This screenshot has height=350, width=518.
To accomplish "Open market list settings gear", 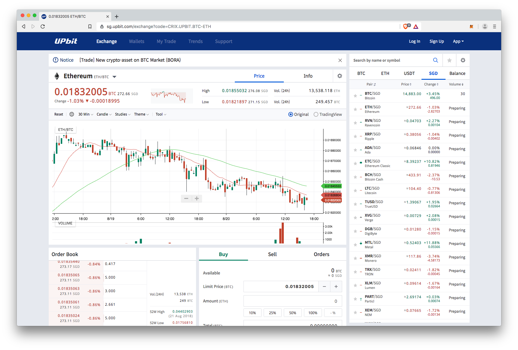I will pos(463,60).
